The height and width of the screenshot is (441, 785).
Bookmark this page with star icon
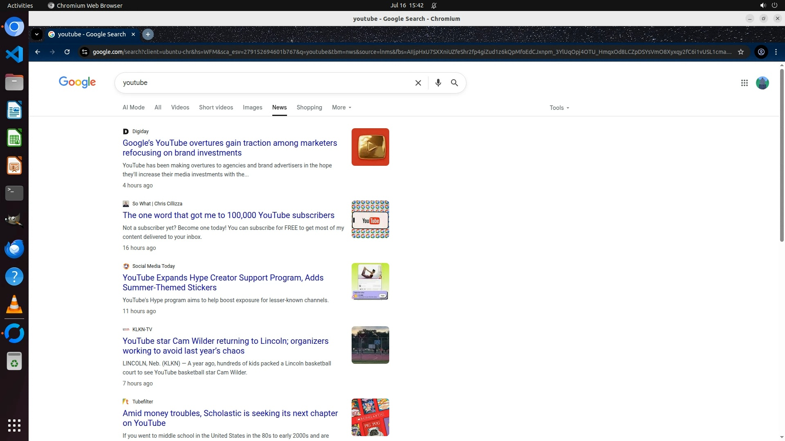(x=740, y=52)
